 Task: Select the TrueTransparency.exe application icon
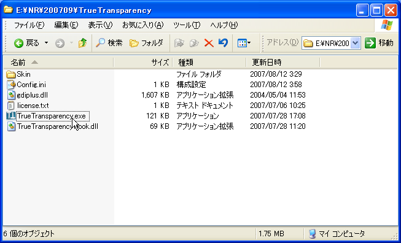tap(11, 116)
